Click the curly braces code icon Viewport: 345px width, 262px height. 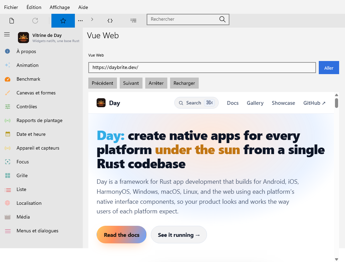[110, 21]
